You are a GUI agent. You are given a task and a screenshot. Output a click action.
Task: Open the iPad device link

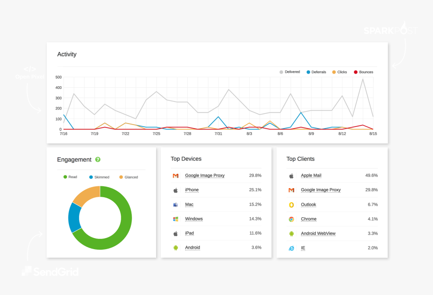click(x=189, y=233)
